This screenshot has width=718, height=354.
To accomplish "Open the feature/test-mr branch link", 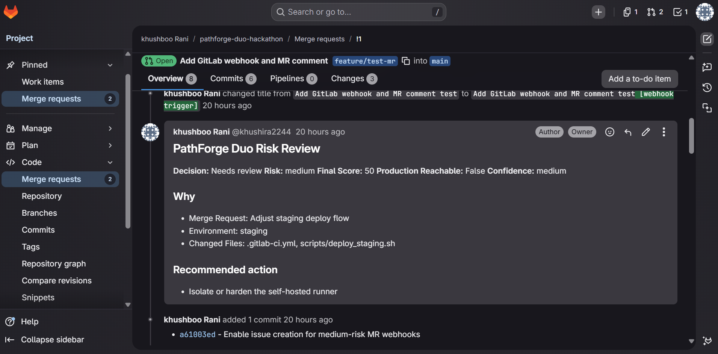I will point(365,61).
